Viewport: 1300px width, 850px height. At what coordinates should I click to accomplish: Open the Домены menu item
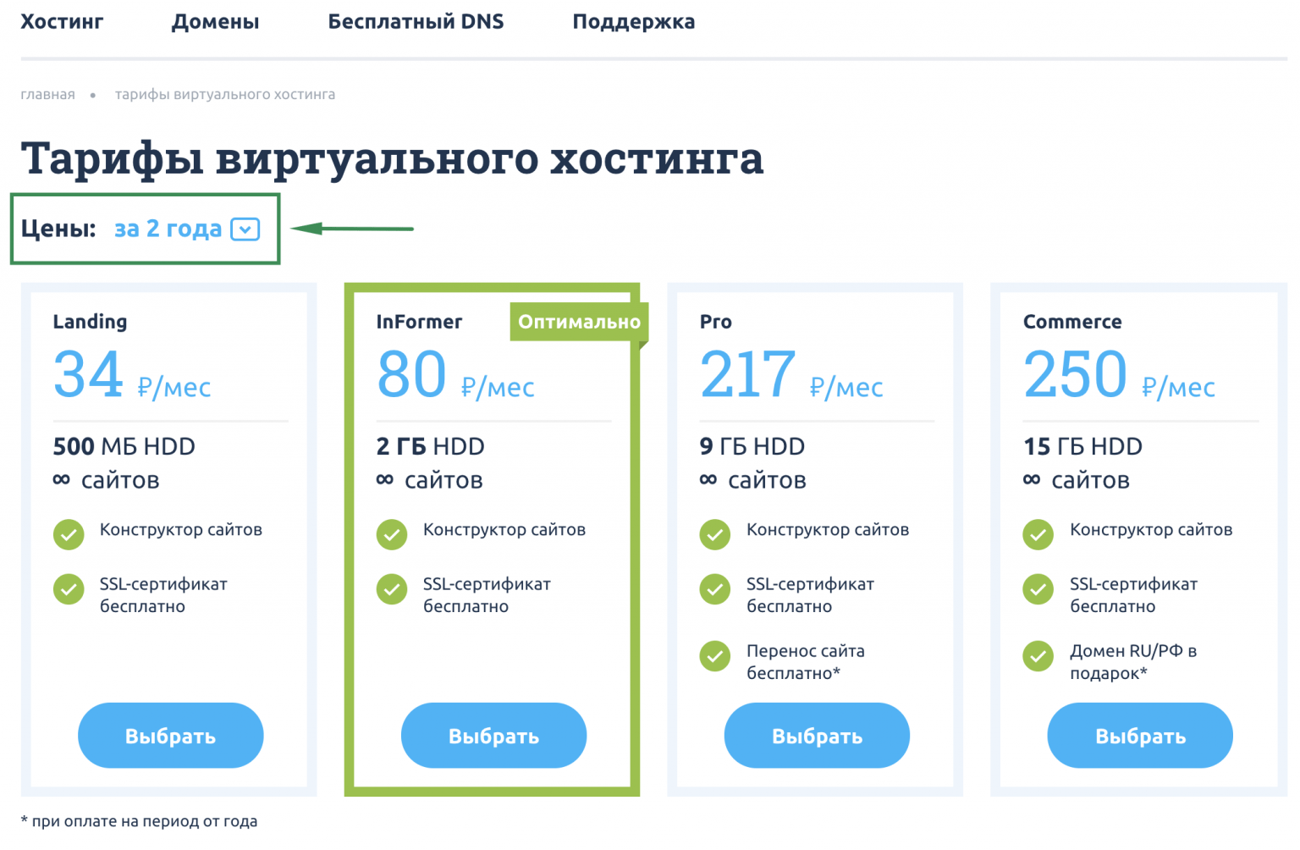216,22
